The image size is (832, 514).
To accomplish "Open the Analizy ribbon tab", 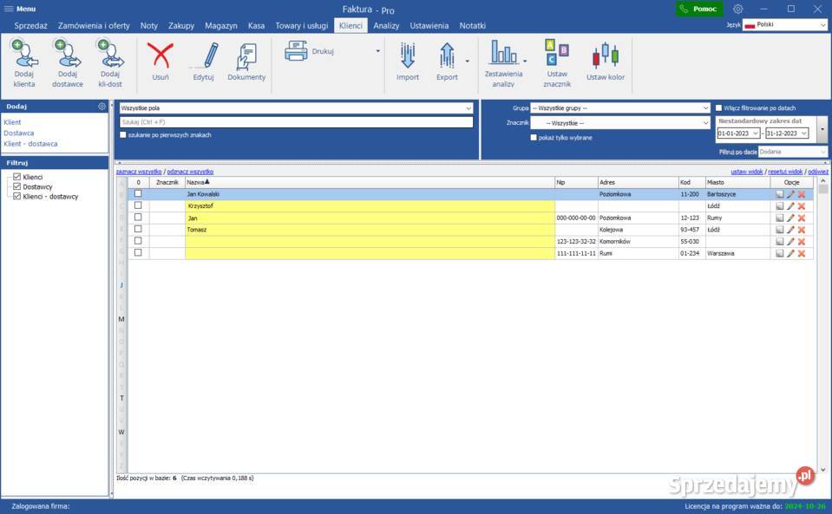I will (386, 26).
